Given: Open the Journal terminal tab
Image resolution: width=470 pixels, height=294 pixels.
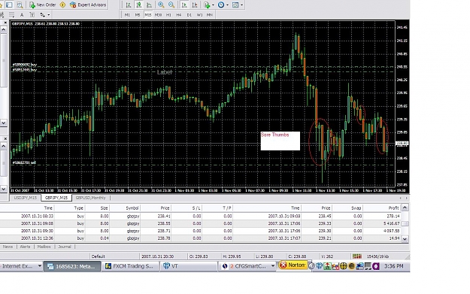Looking at the screenshot, I should 65,247.
